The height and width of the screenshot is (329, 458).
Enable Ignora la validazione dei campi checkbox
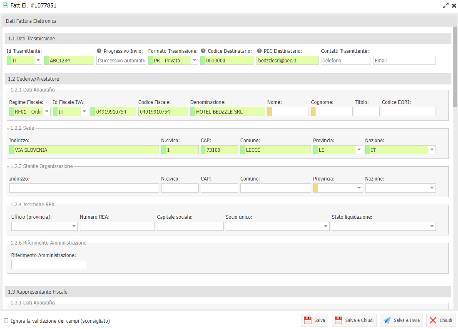pyautogui.click(x=6, y=321)
